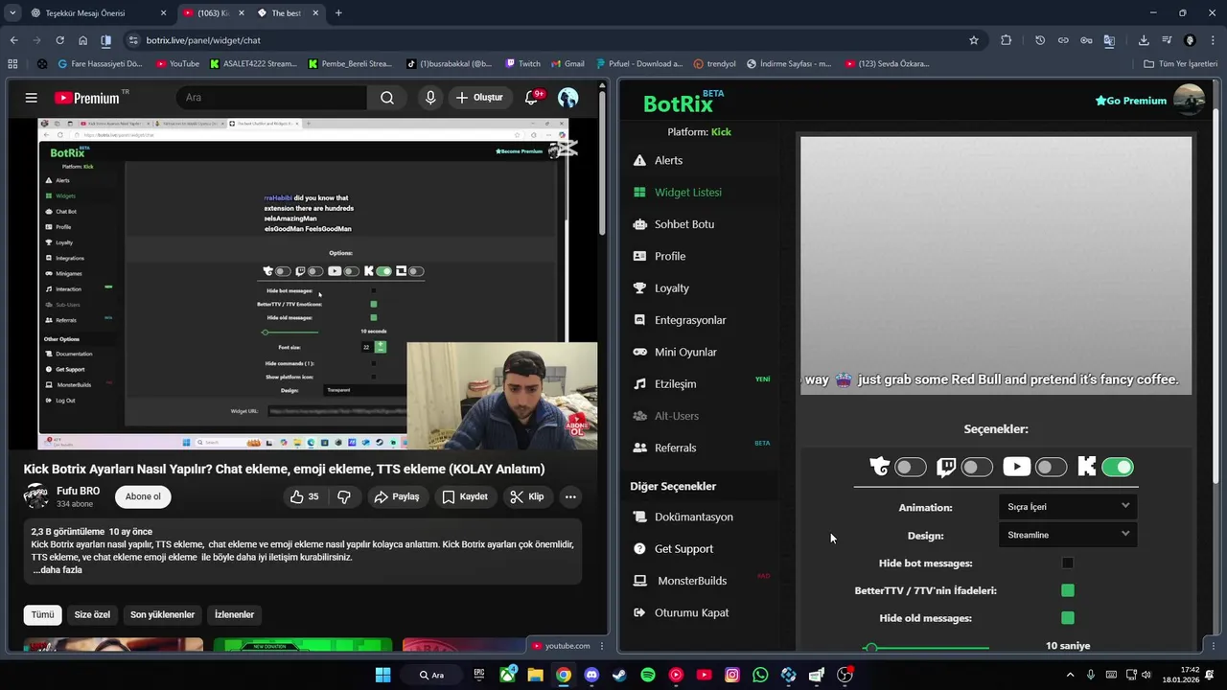Click the YouTube search box
The width and height of the screenshot is (1227, 690).
271,98
